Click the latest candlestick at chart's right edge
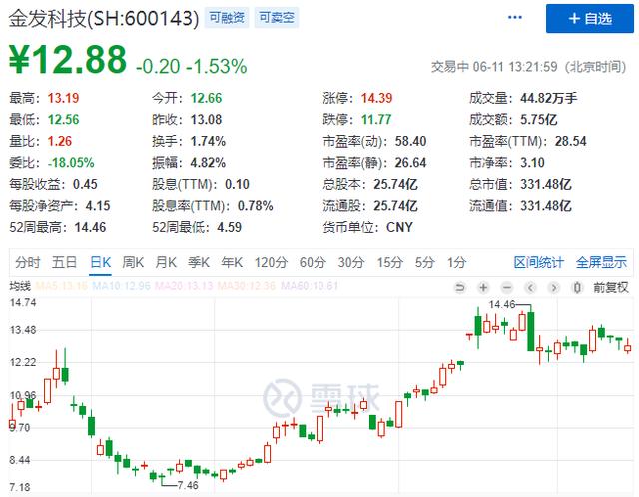The height and width of the screenshot is (497, 639). pos(628,347)
